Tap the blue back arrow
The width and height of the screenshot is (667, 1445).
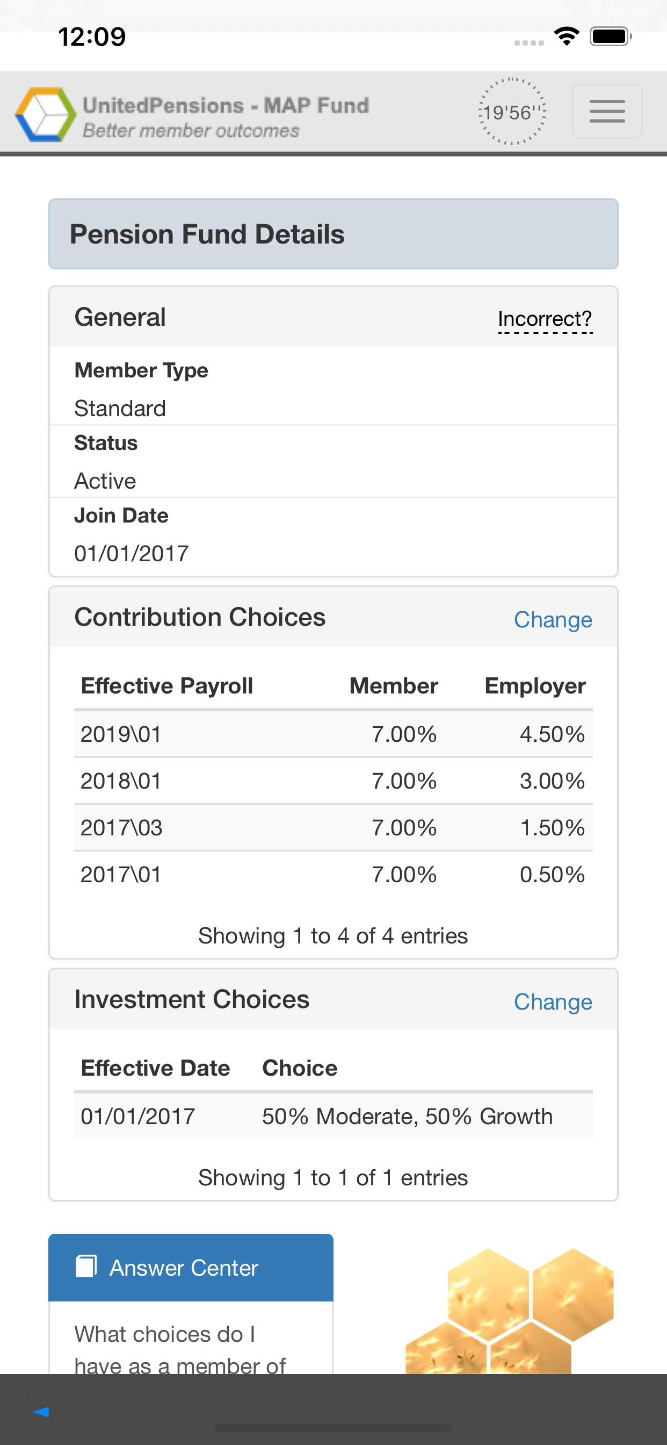pyautogui.click(x=41, y=1411)
